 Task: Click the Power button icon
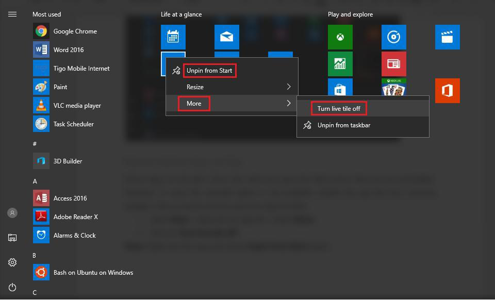click(12, 287)
